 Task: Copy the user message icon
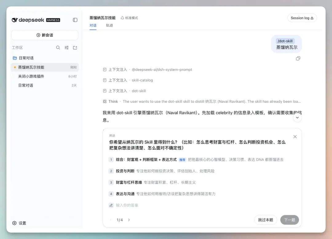click(x=298, y=59)
